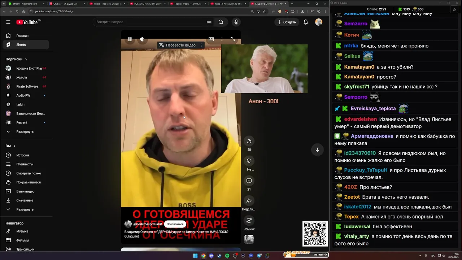Open 'Музыка' under Навигатор
The image size is (462, 260).
pyautogui.click(x=26, y=231)
